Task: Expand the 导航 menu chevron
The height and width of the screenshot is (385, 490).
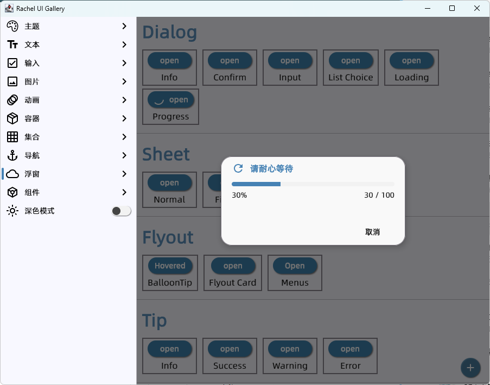Action: click(x=124, y=155)
